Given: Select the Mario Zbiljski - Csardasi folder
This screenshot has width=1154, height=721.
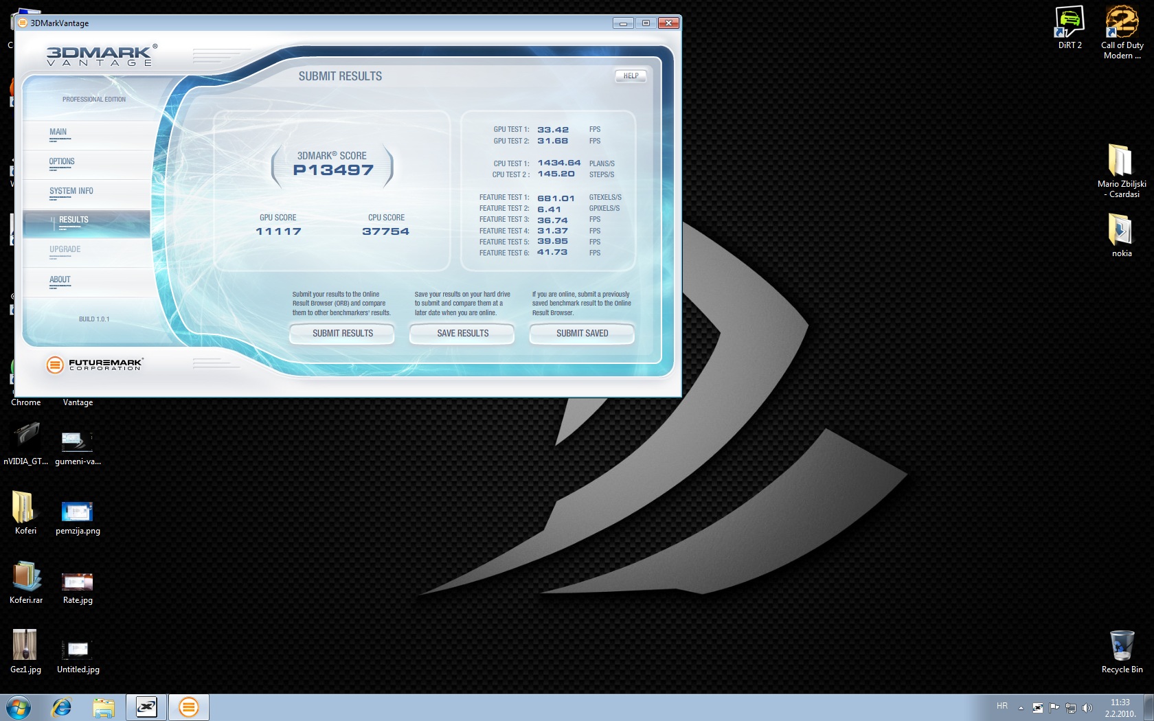Looking at the screenshot, I should pyautogui.click(x=1122, y=171).
